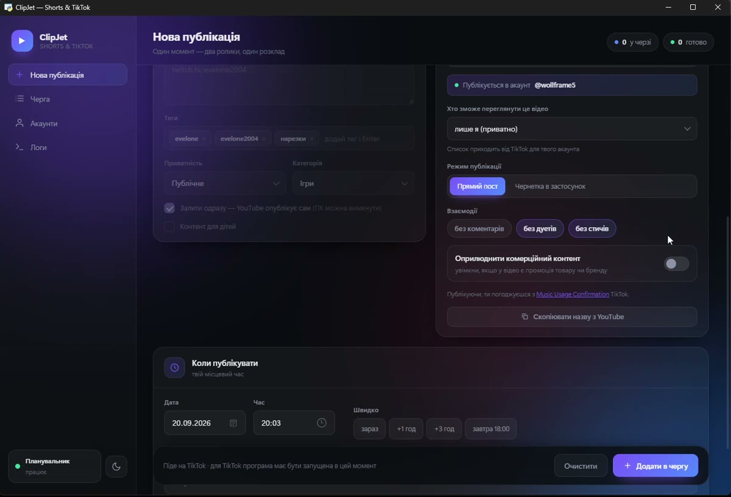Choose the завтра 18:00 quick option

[491, 429]
